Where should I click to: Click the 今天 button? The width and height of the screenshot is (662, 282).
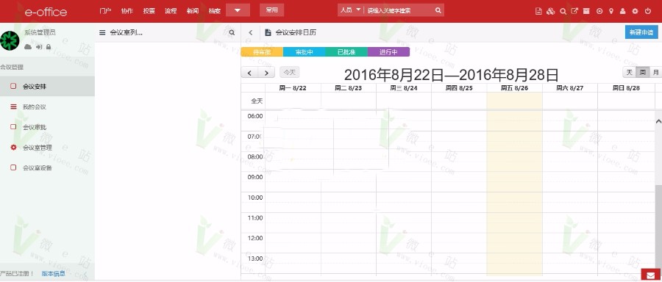tap(289, 73)
